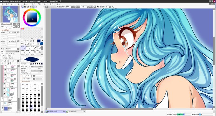The height and width of the screenshot is (116, 216).
Task: Select the shape tool icon
Action: pos(30,41)
